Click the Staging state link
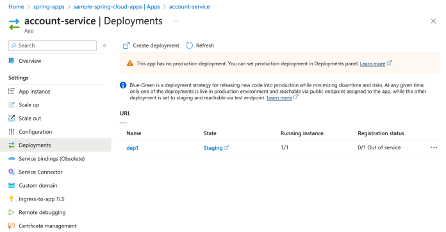 pyautogui.click(x=213, y=148)
